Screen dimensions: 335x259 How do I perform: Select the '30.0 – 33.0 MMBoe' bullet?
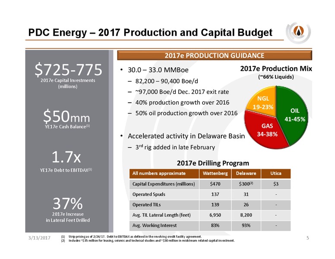coord(158,70)
